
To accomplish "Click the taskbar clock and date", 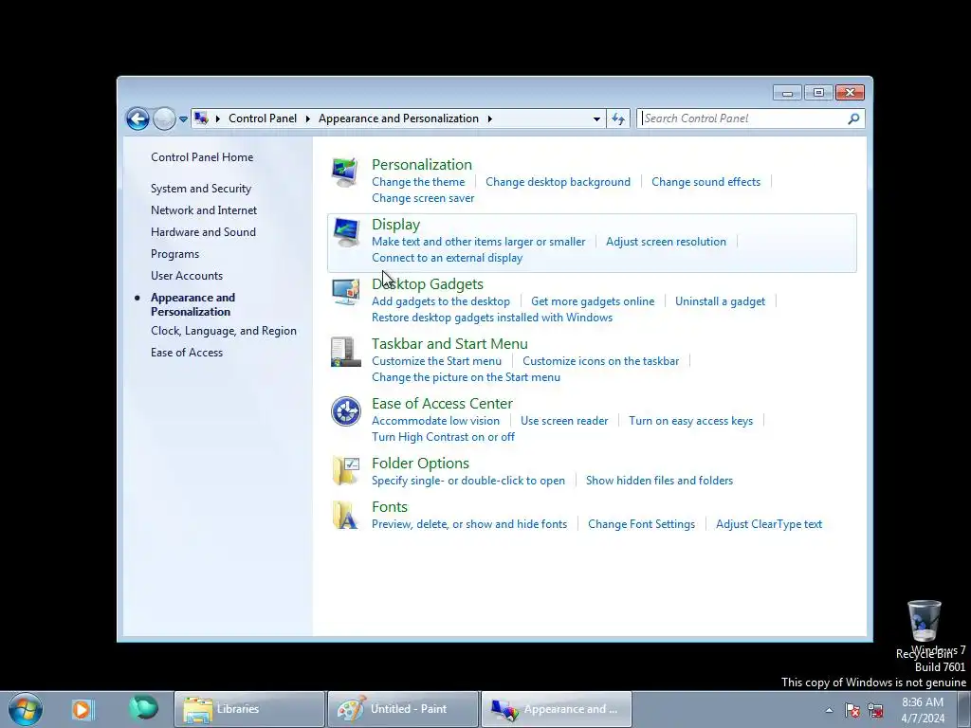I will 922,710.
